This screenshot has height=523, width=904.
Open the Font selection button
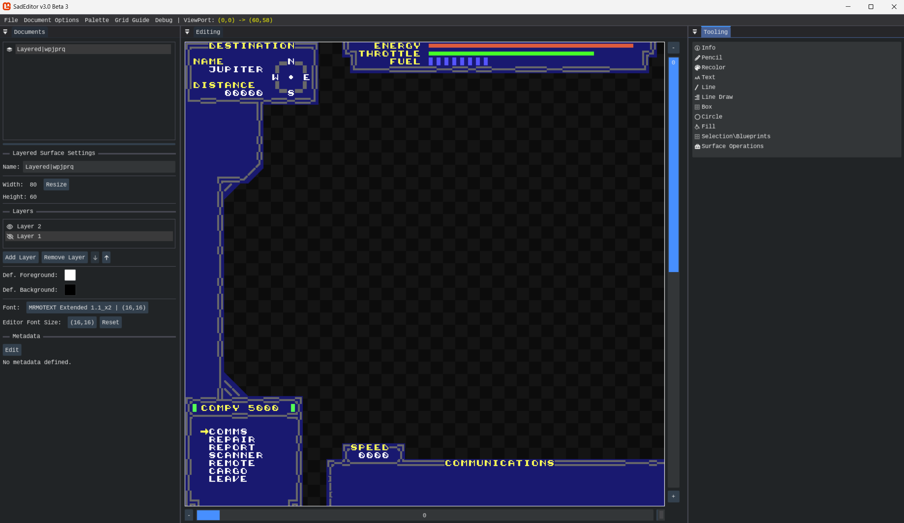87,308
